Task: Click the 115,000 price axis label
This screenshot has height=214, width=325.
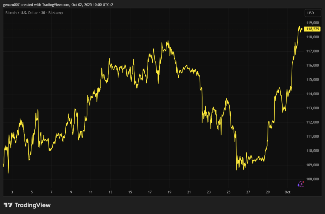Action: point(312,80)
